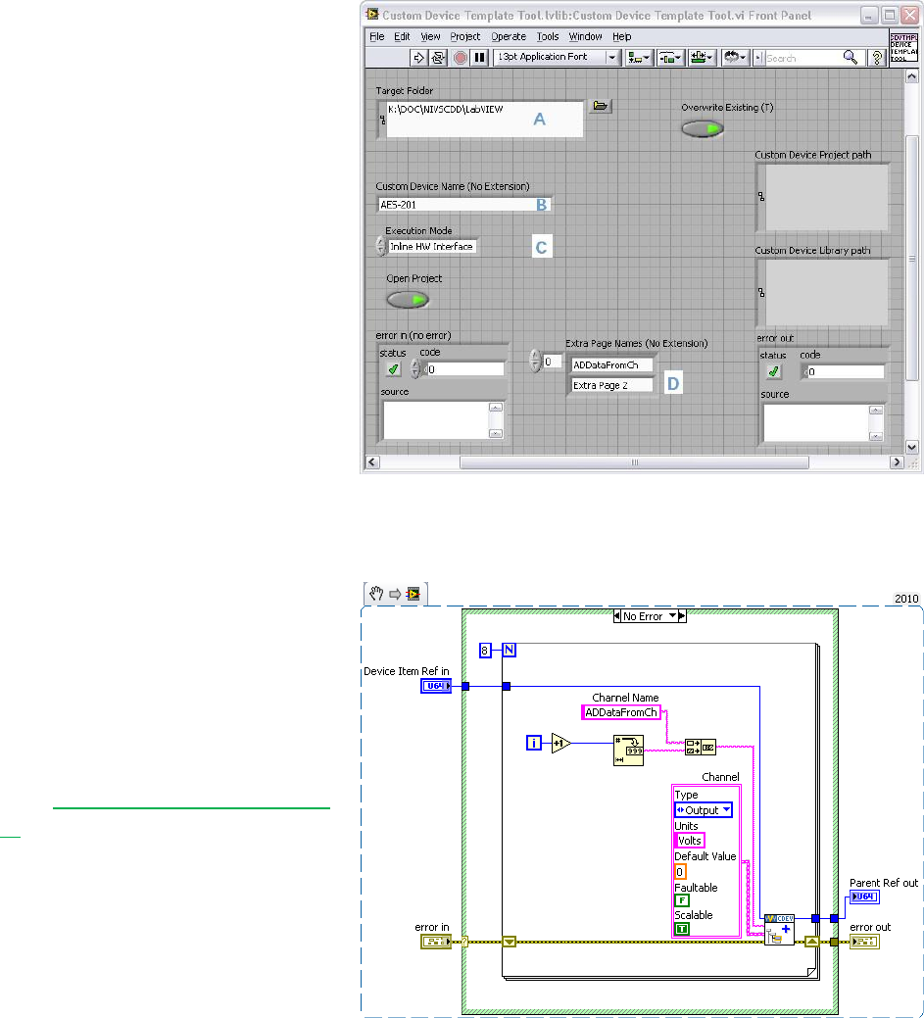Show next case with right selector arrow
Screen dimensions: 924x1018
coord(682,616)
